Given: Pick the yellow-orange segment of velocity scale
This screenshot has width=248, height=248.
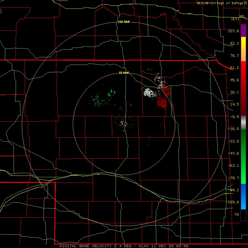Looking at the screenshot, I should pyautogui.click(x=243, y=49).
